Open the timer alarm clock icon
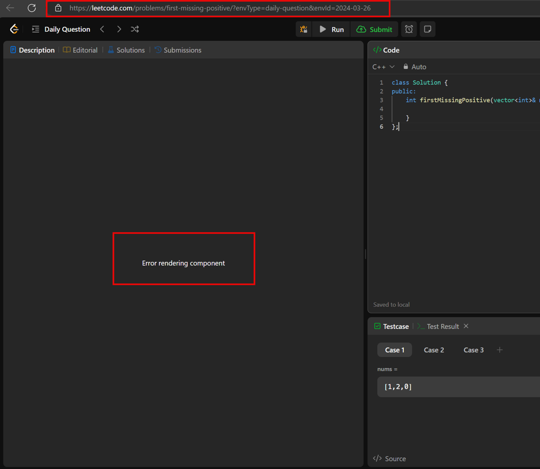The width and height of the screenshot is (540, 469). [409, 29]
